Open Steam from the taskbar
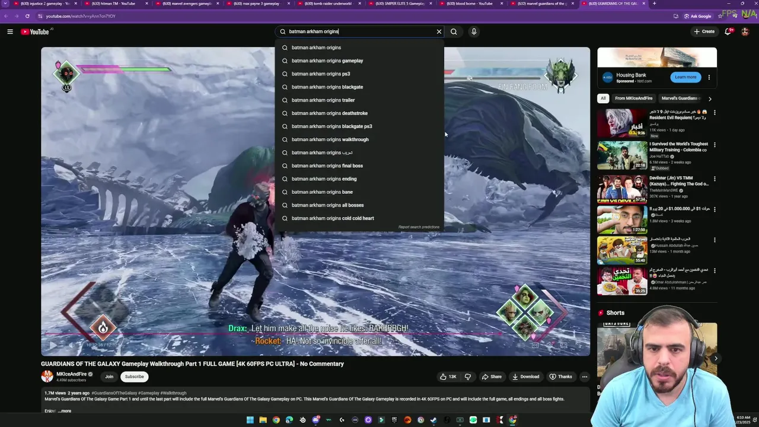 [x=434, y=420]
